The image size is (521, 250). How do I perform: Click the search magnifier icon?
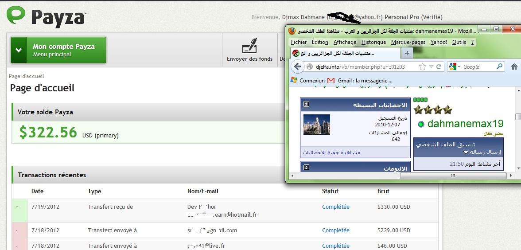click(499, 66)
